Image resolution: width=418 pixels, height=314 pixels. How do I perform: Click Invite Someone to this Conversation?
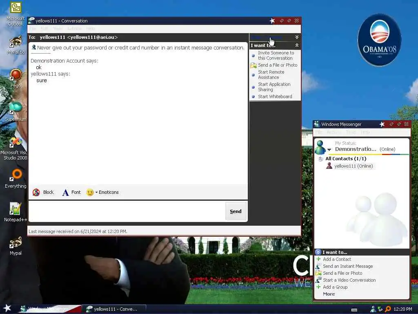276,56
